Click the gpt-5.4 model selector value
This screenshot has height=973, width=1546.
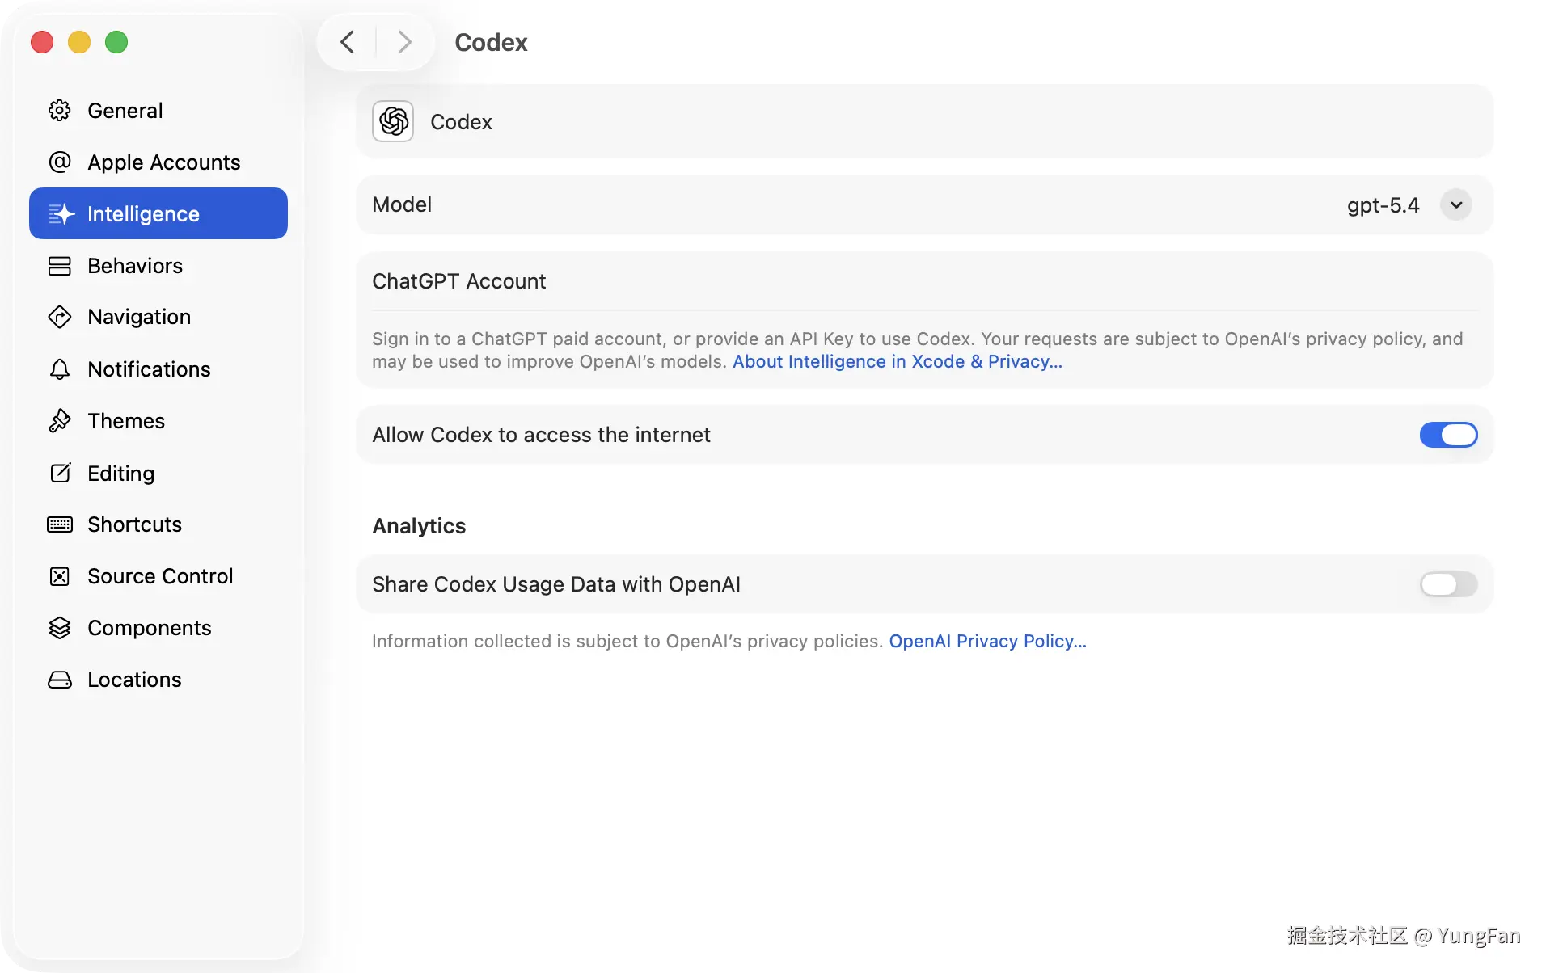pos(1383,205)
